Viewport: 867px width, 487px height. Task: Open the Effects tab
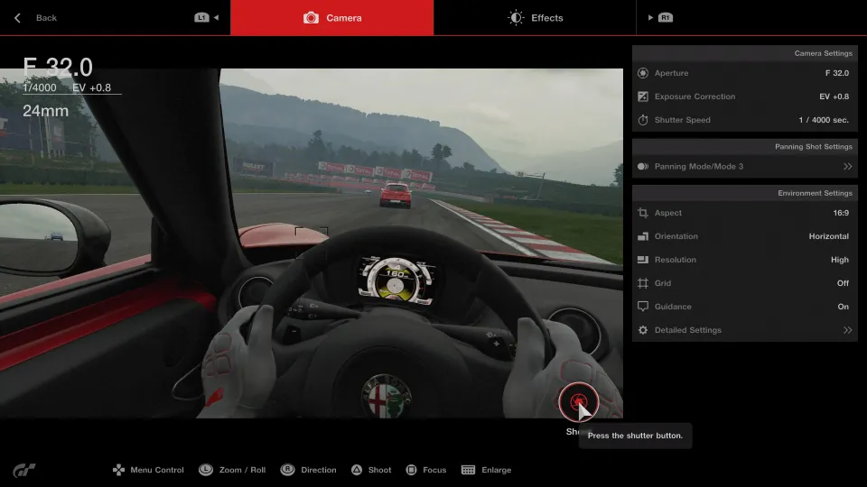click(x=535, y=18)
